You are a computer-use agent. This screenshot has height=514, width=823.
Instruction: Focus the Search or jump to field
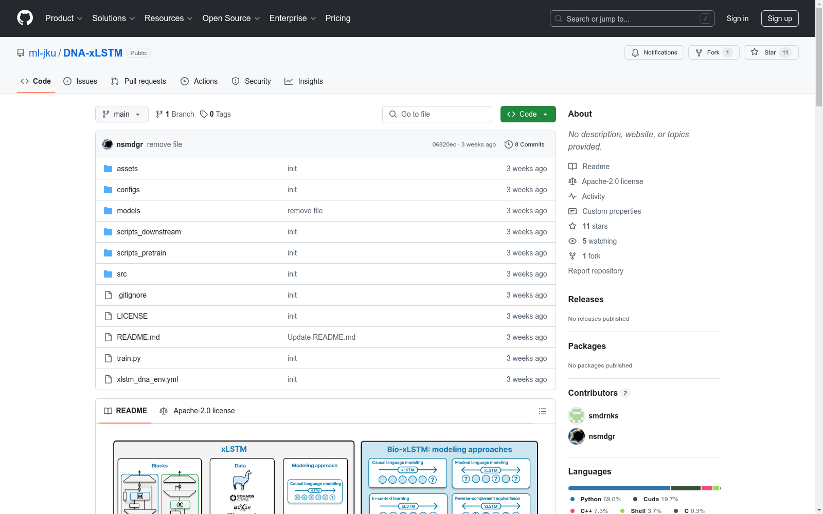click(x=632, y=19)
